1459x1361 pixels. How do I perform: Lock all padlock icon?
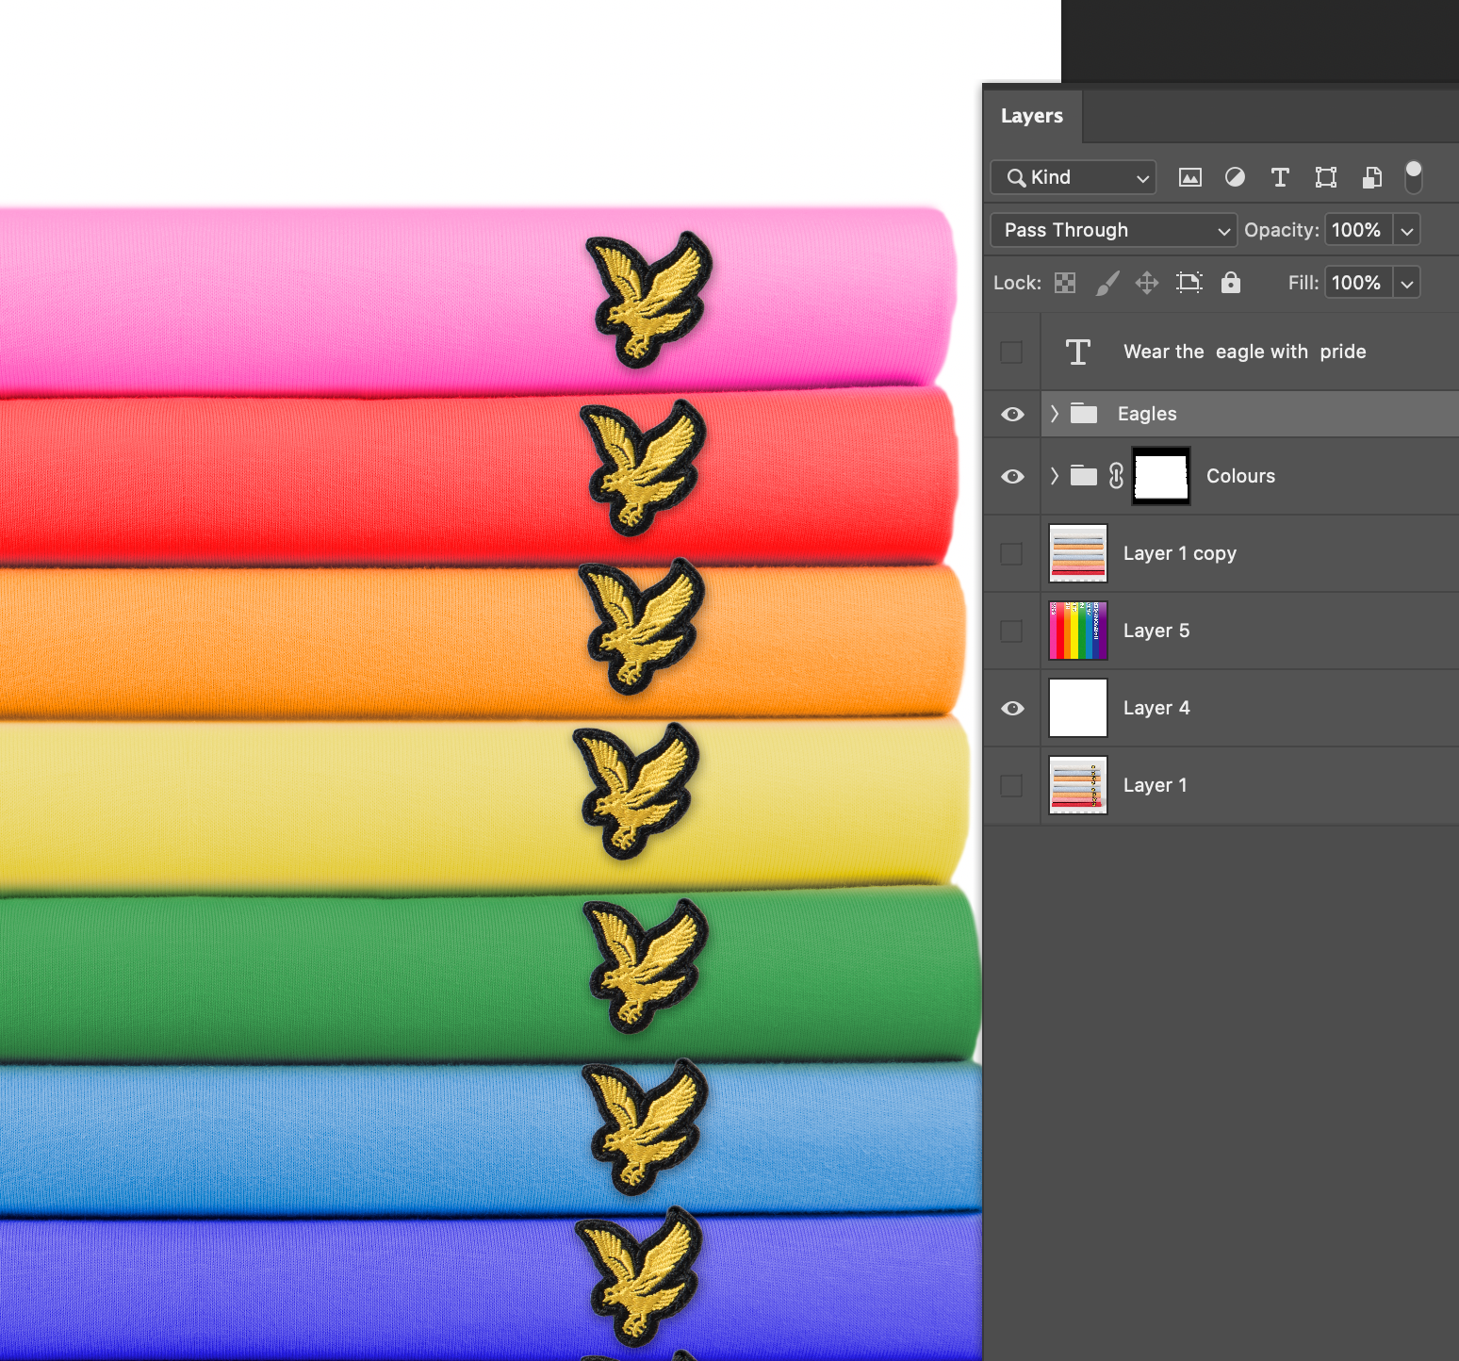1231,282
